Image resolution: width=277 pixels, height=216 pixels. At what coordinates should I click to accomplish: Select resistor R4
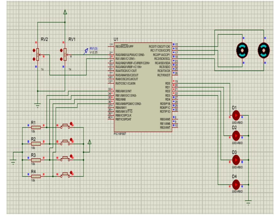tap(36, 176)
